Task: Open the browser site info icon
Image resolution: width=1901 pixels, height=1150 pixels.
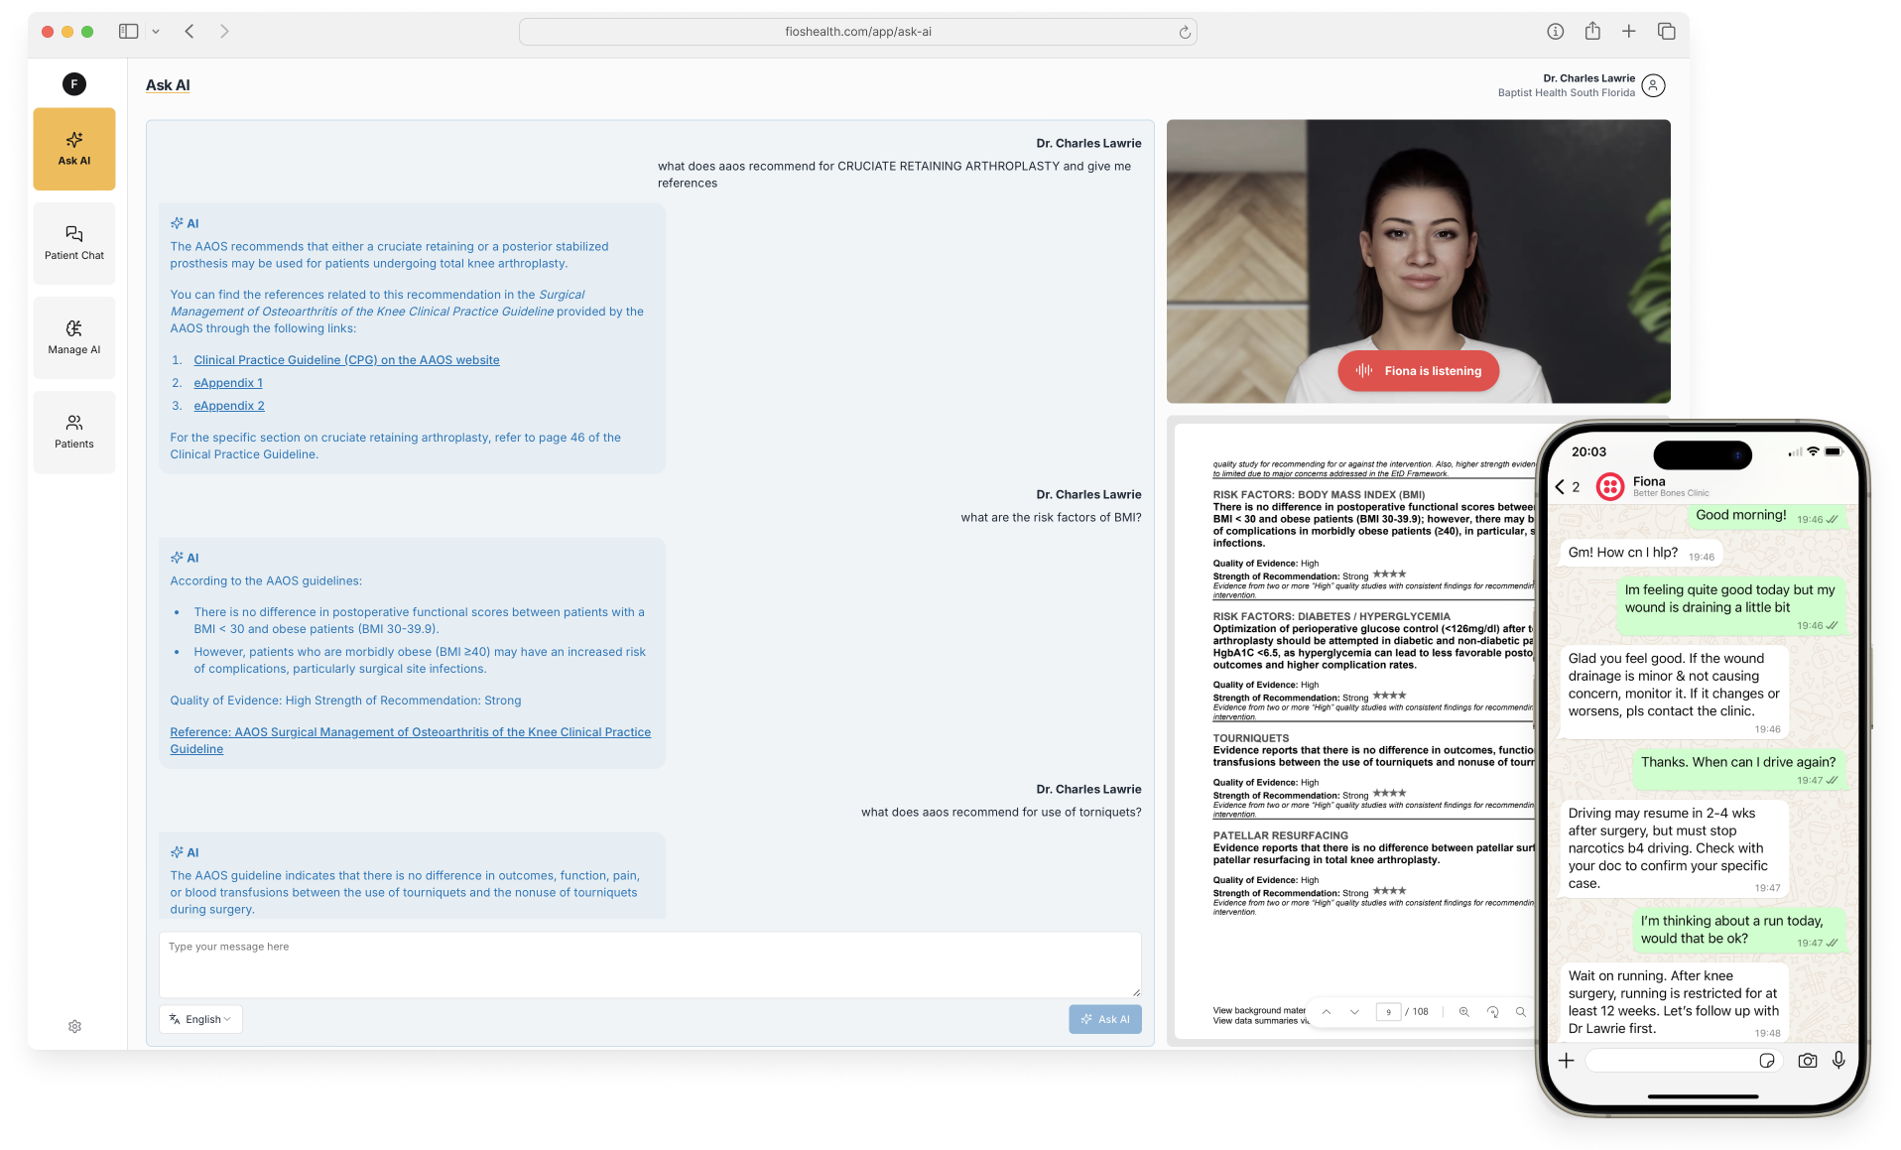Action: pyautogui.click(x=1556, y=32)
